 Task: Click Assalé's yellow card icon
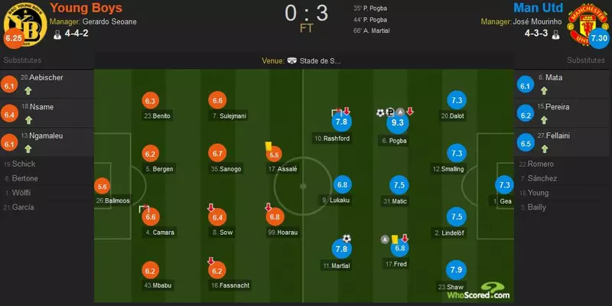[269, 146]
